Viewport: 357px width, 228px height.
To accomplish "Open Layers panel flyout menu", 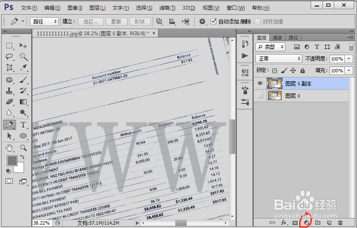I will 350,37.
